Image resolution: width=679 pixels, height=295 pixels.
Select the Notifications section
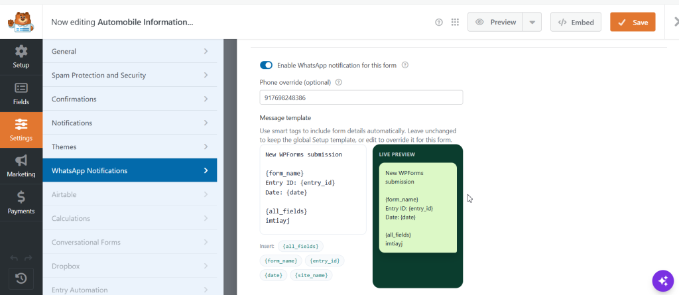130,123
